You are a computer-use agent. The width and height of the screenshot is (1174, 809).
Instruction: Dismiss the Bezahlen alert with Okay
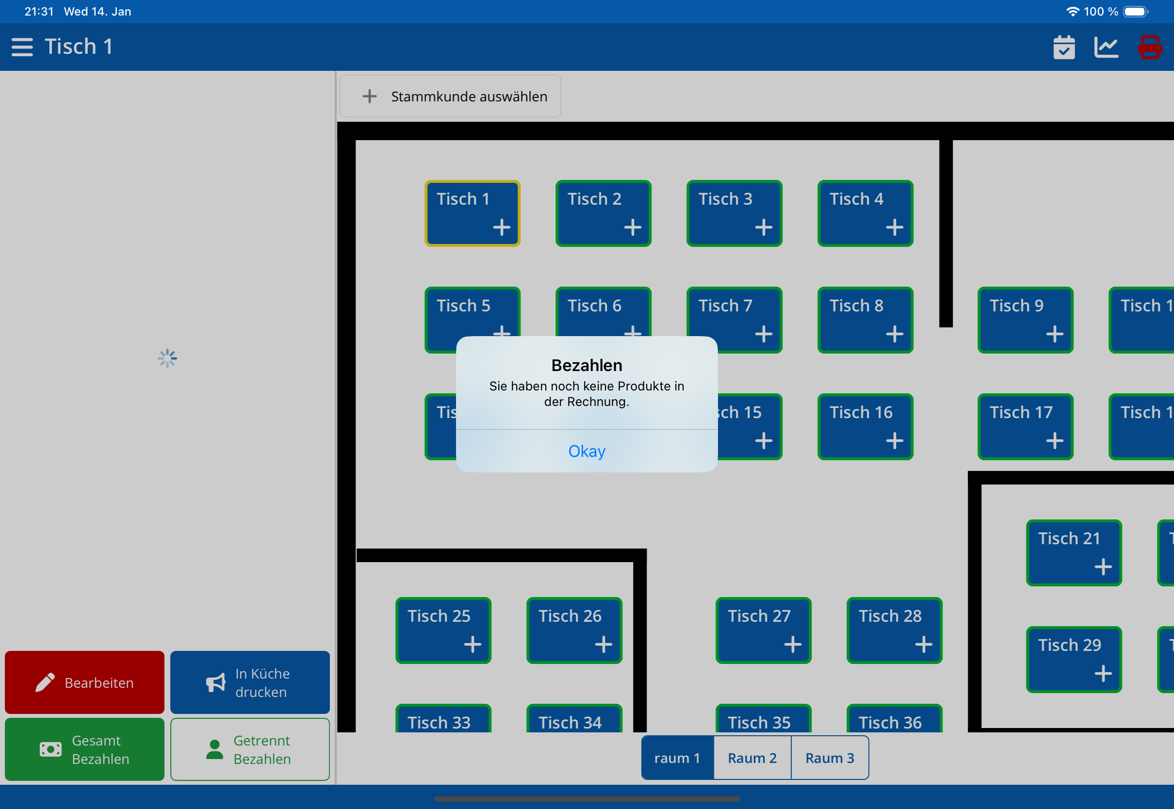[587, 451]
